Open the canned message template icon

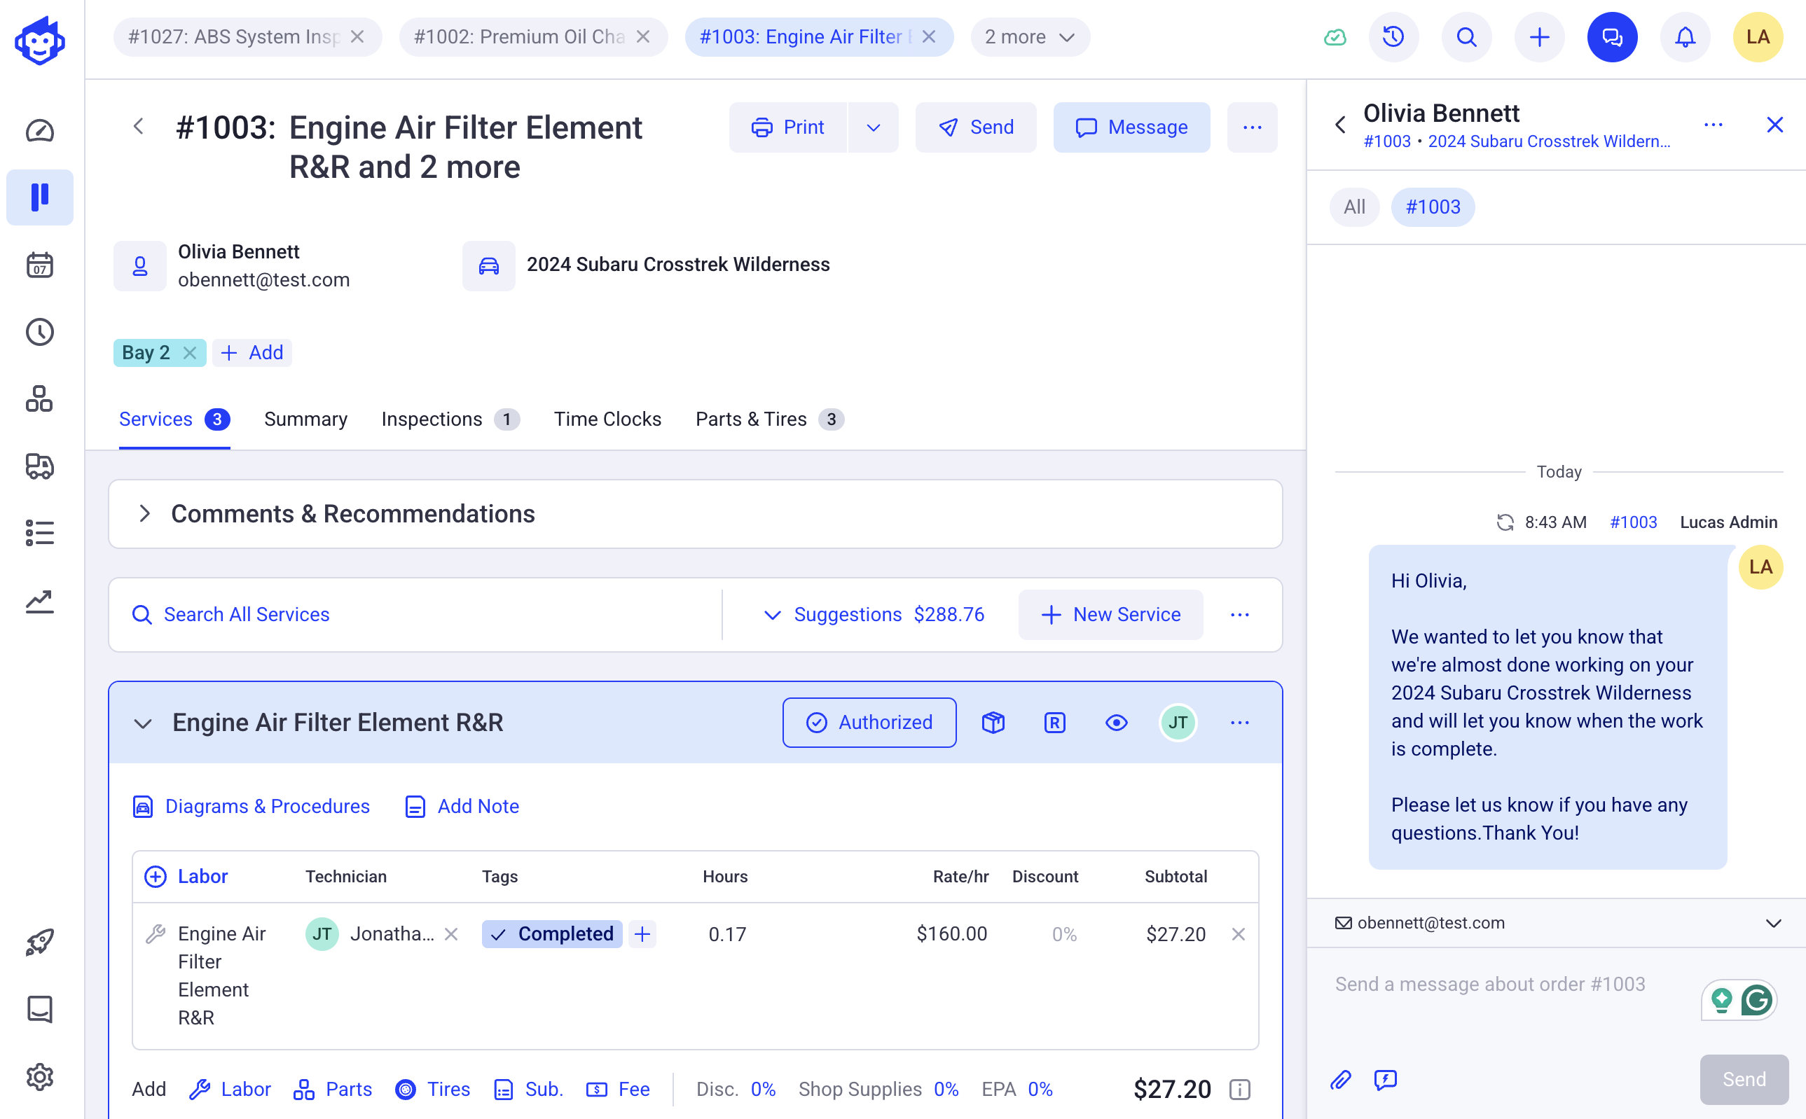coord(1385,1080)
